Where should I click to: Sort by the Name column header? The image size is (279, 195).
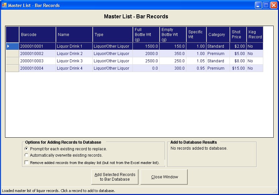pyautogui.click(x=74, y=35)
